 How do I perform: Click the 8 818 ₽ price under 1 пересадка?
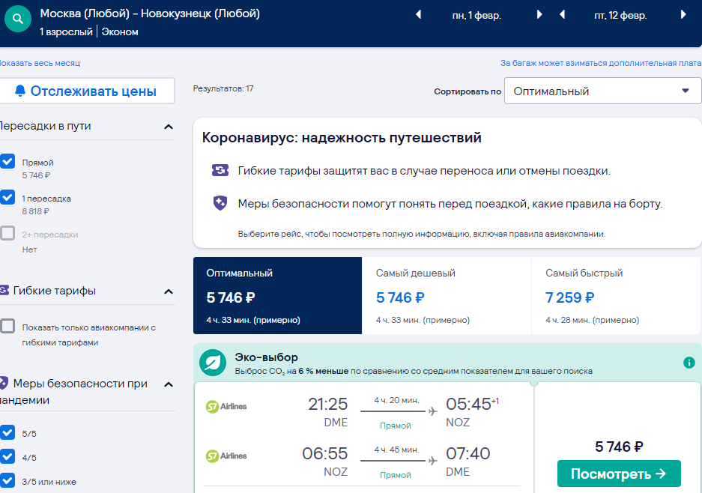click(x=35, y=211)
